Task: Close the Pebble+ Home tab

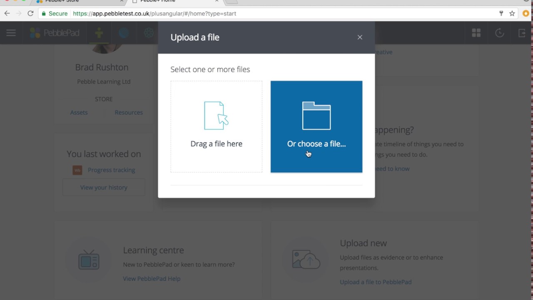Action: [217, 1]
